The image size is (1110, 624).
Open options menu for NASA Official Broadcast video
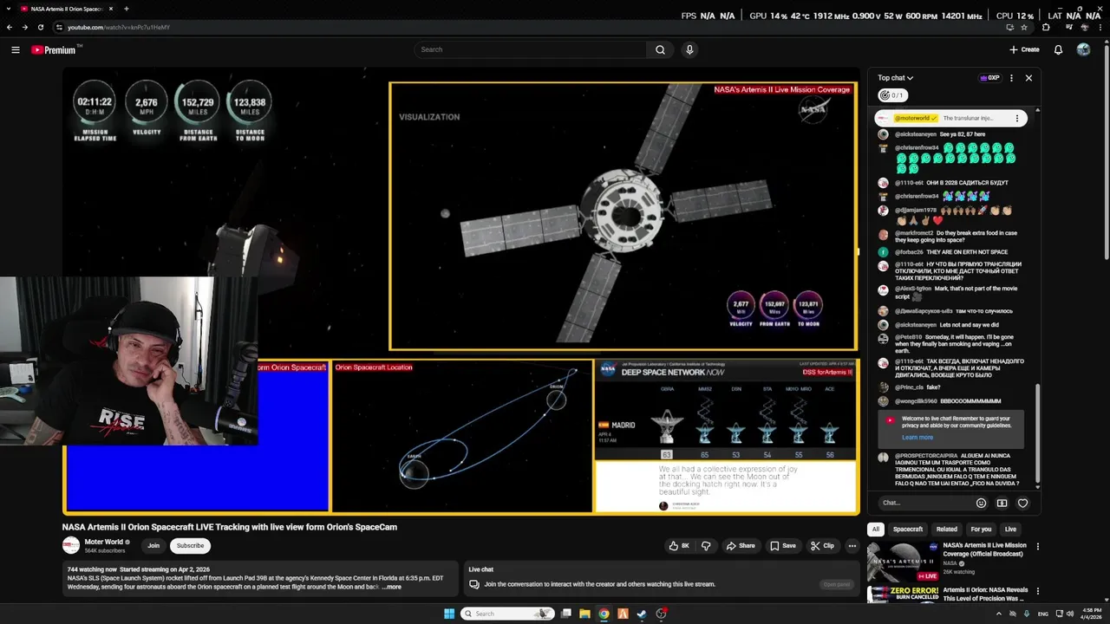click(x=1037, y=547)
